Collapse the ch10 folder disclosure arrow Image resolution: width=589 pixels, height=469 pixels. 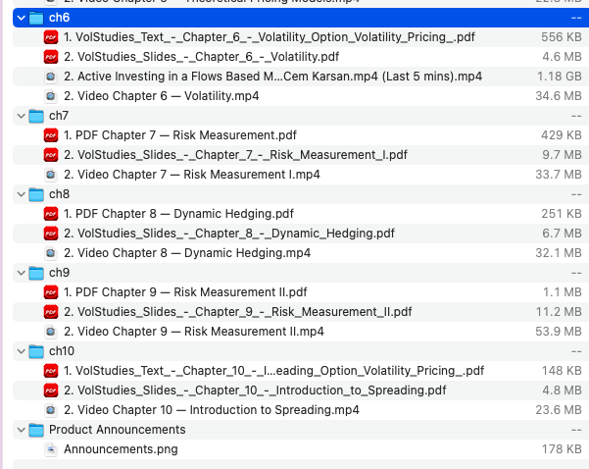[22, 351]
